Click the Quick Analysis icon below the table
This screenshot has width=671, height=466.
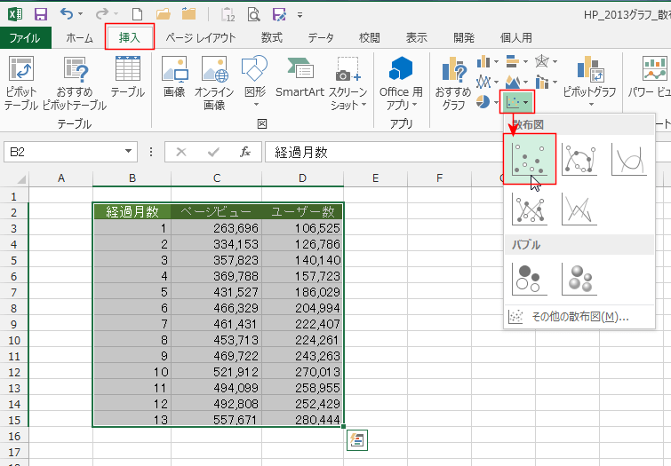(x=356, y=439)
